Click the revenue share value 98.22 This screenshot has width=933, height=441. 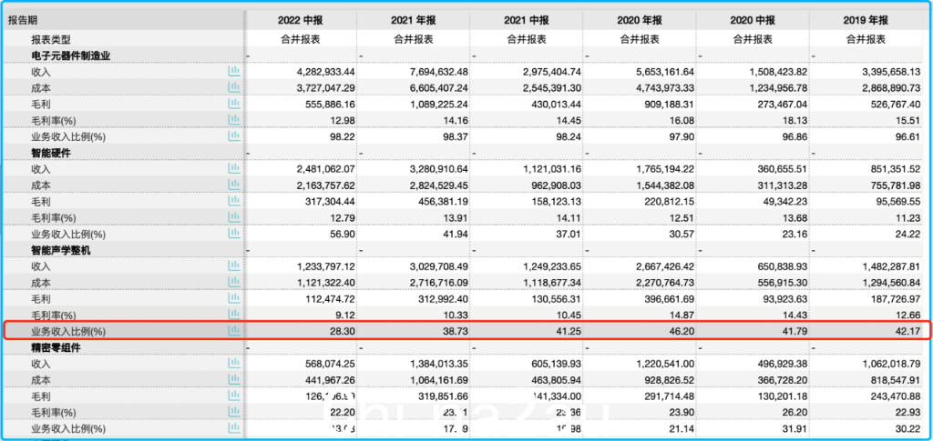pos(343,136)
